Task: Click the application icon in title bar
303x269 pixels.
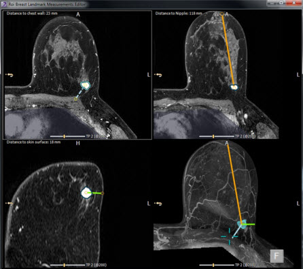Action: pyautogui.click(x=4, y=4)
